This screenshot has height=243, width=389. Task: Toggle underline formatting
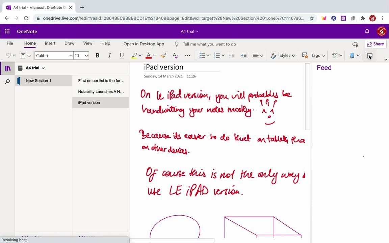coord(122,55)
